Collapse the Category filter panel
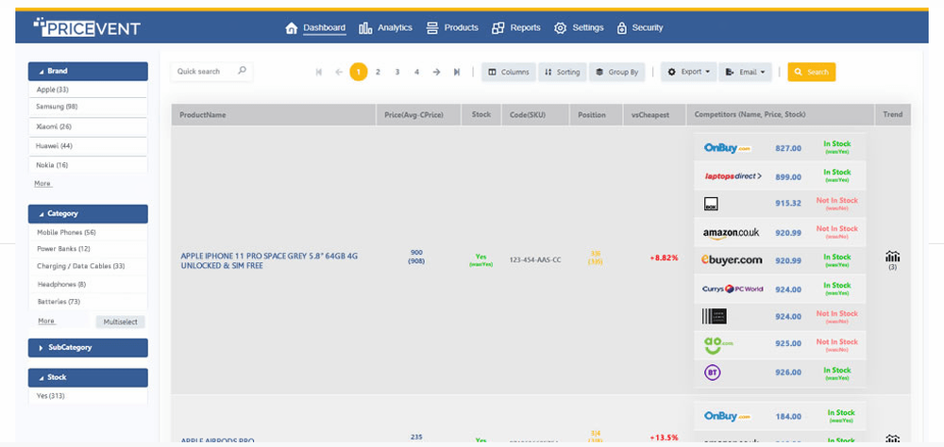This screenshot has width=944, height=447. pyautogui.click(x=88, y=213)
